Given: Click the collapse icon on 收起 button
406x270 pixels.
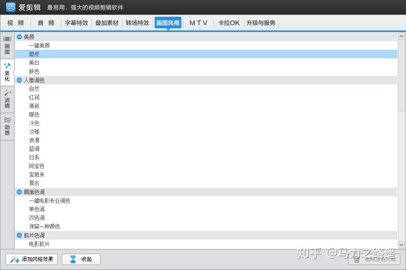Looking at the screenshot, I should pyautogui.click(x=73, y=259).
